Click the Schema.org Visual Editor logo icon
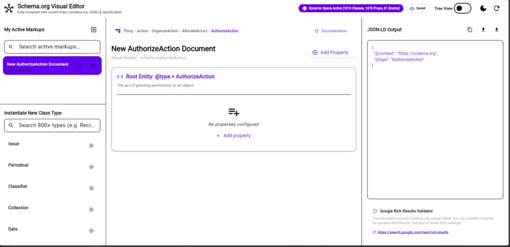Screen dimensions: 510x247 click(9, 8)
